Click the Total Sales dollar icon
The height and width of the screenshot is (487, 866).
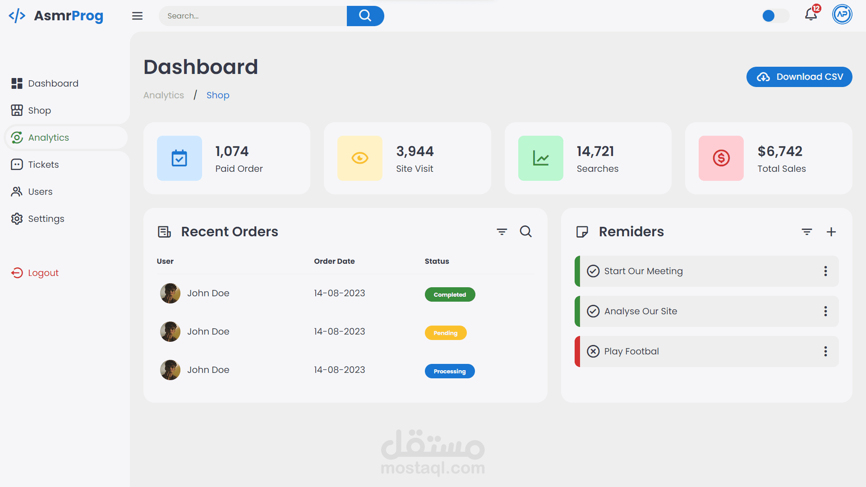721,158
